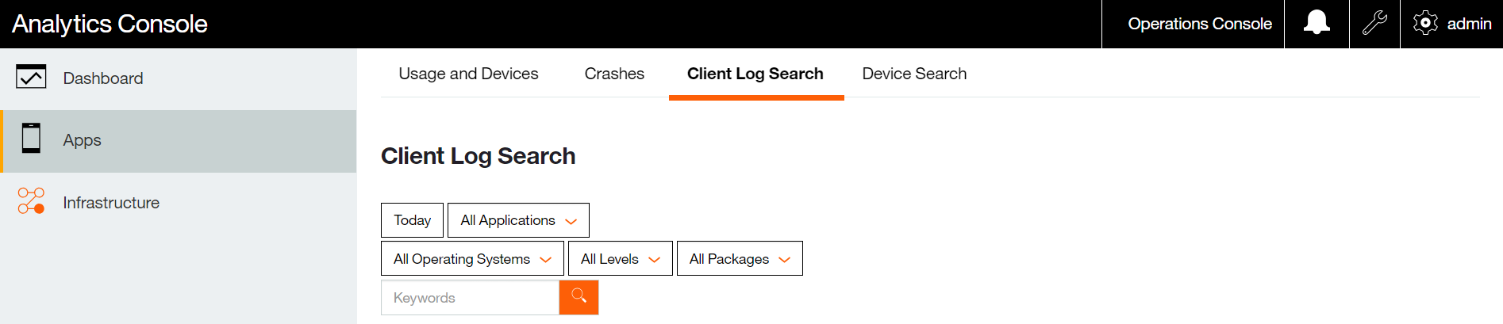Image resolution: width=1503 pixels, height=324 pixels.
Task: Click the Infrastructure nodes icon
Action: (x=31, y=201)
